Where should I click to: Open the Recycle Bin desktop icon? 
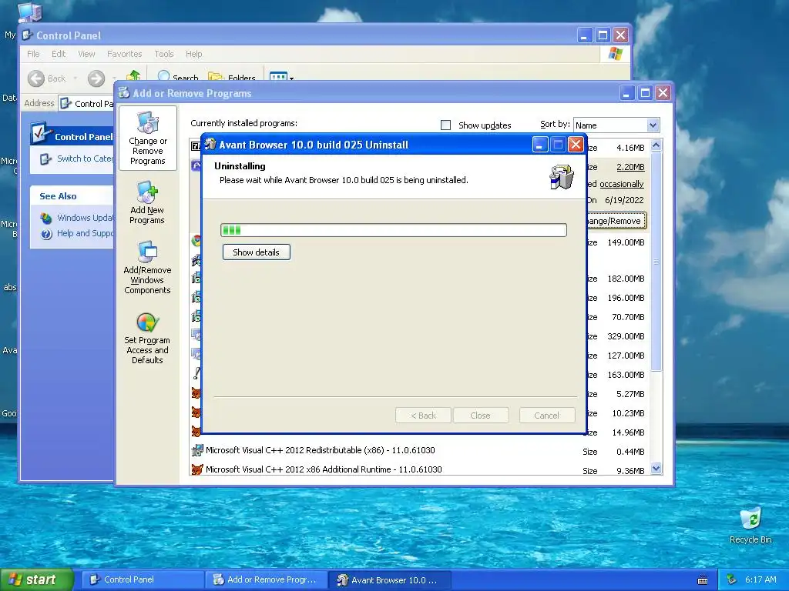(750, 525)
